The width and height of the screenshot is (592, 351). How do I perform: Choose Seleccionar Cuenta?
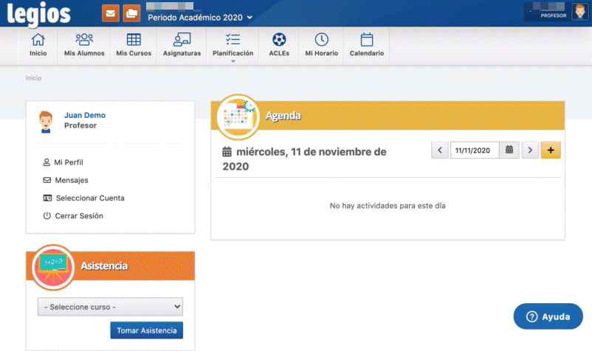84,198
